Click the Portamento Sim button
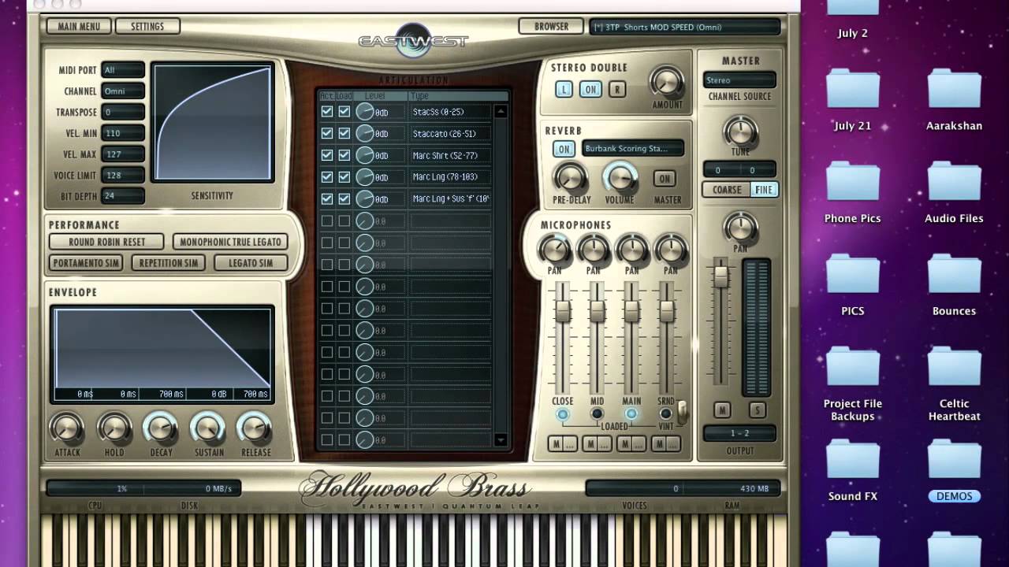Image resolution: width=1009 pixels, height=567 pixels. click(87, 263)
